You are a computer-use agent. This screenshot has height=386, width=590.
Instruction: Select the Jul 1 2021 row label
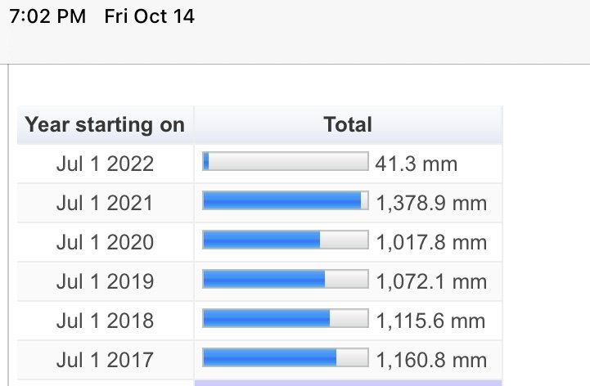[105, 203]
